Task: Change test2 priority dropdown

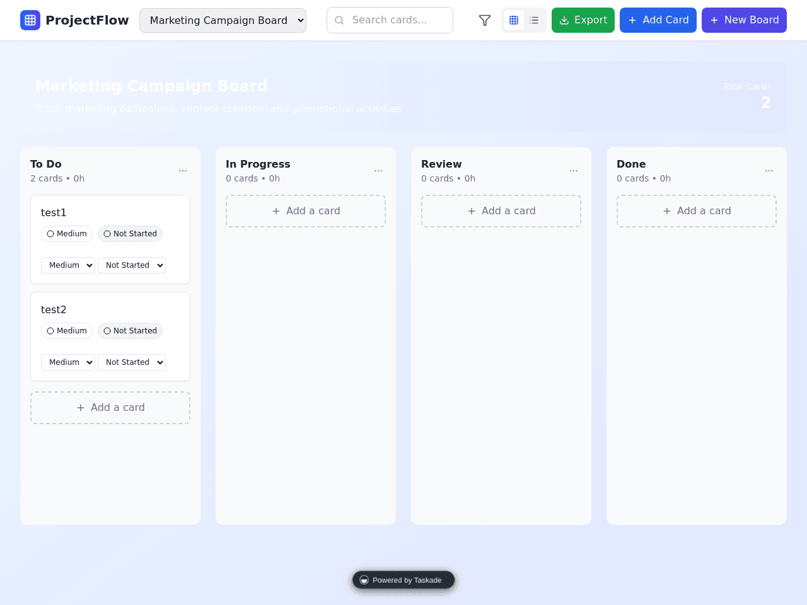Action: click(x=68, y=362)
